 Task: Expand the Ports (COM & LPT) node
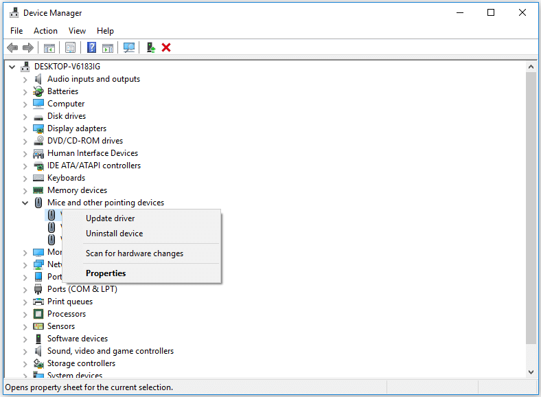coord(25,290)
